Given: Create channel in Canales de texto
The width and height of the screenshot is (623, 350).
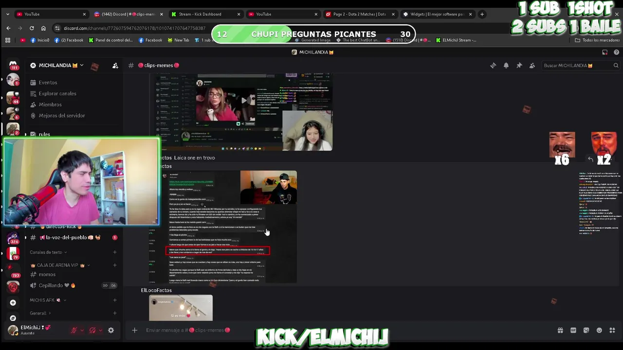Looking at the screenshot, I should tap(115, 252).
